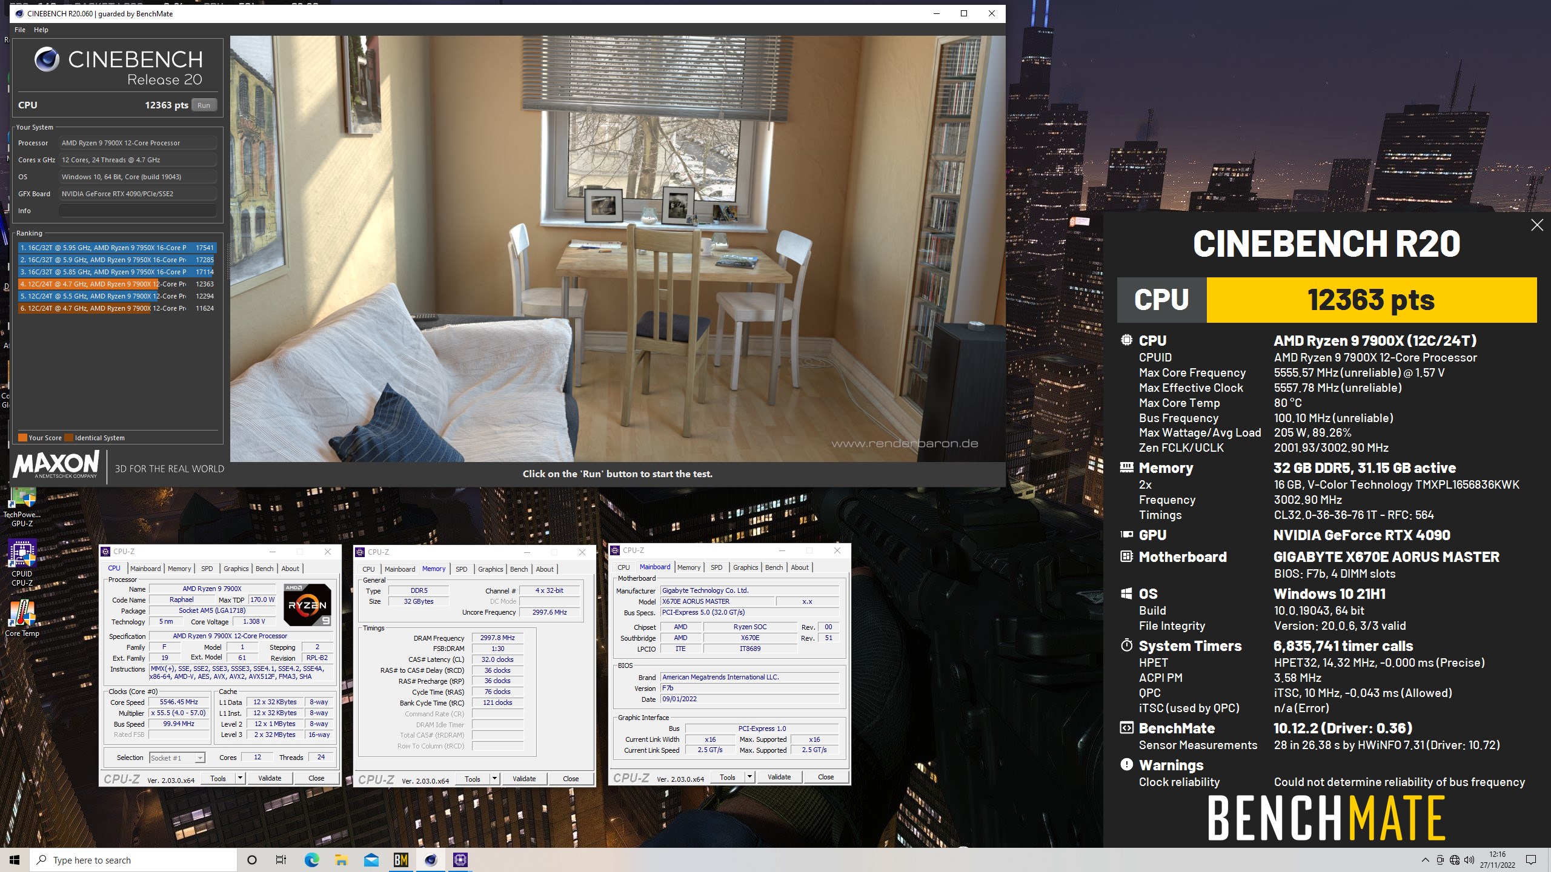Select ranking entry 5 with score 12294
This screenshot has width=1551, height=872.
tap(117, 296)
